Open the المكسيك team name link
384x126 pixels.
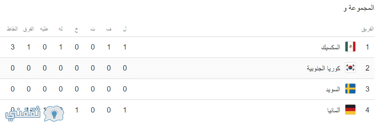click(x=331, y=47)
